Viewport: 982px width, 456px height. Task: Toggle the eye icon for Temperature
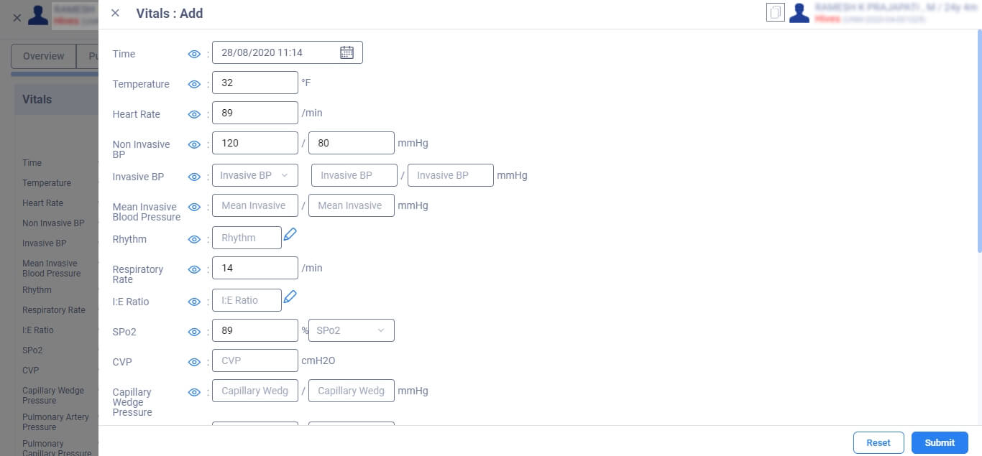coord(193,84)
